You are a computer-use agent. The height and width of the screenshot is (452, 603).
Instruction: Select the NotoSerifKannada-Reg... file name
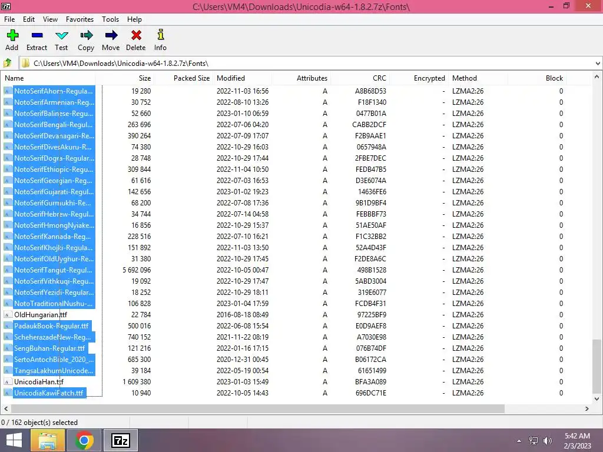[52, 237]
